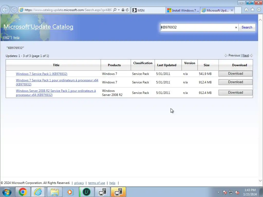Sort by the Size column header

point(206,65)
